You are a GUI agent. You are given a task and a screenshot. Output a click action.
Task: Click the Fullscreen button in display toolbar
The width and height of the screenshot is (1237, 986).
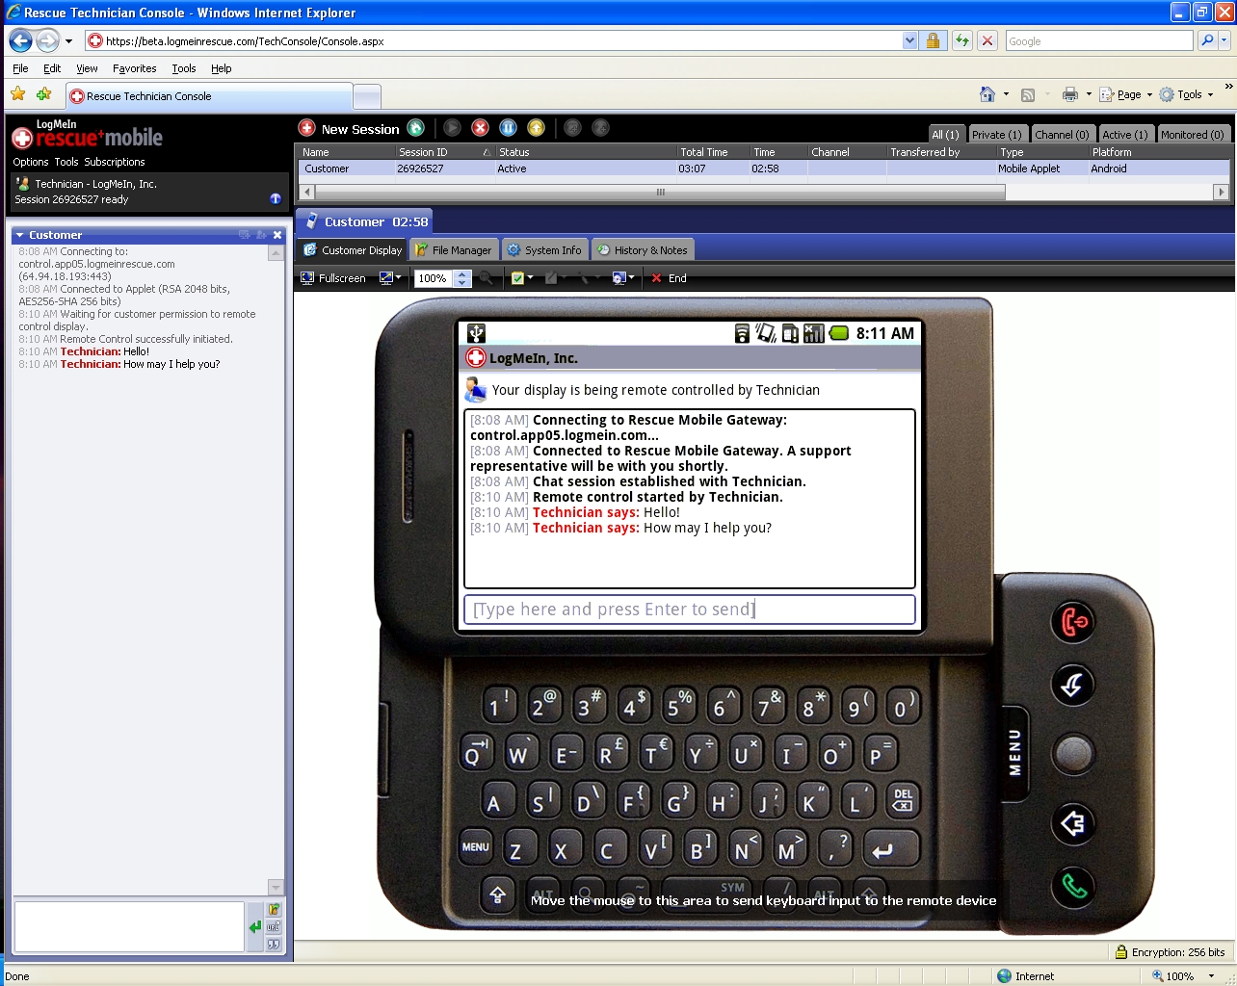click(x=333, y=278)
